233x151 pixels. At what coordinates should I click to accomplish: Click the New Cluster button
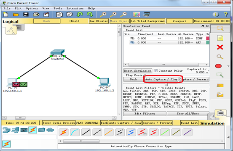click(99, 21)
